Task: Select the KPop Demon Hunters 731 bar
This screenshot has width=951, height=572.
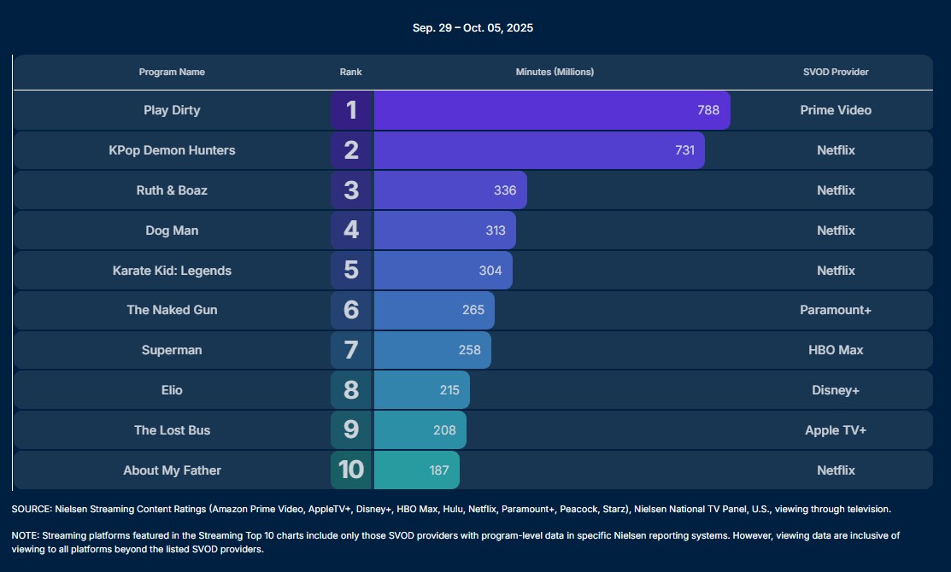Action: click(538, 150)
